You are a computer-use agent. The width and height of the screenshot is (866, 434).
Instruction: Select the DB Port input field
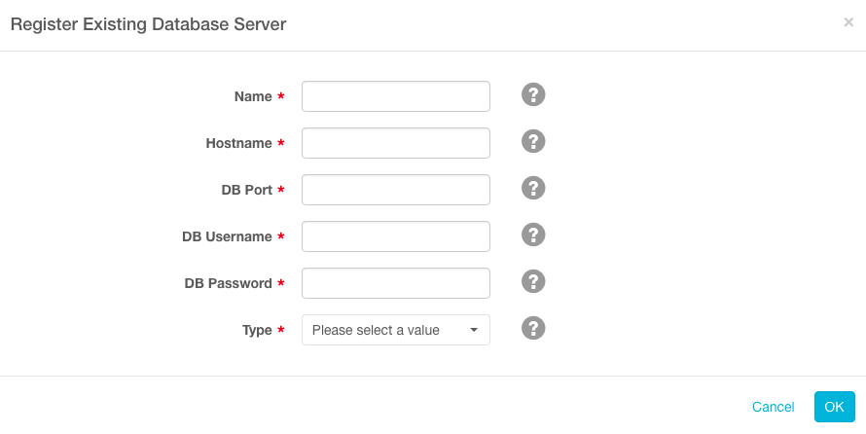pos(396,190)
